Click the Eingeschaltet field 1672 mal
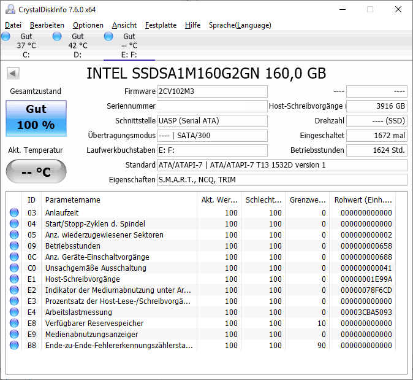The height and width of the screenshot is (380, 413). point(377,136)
